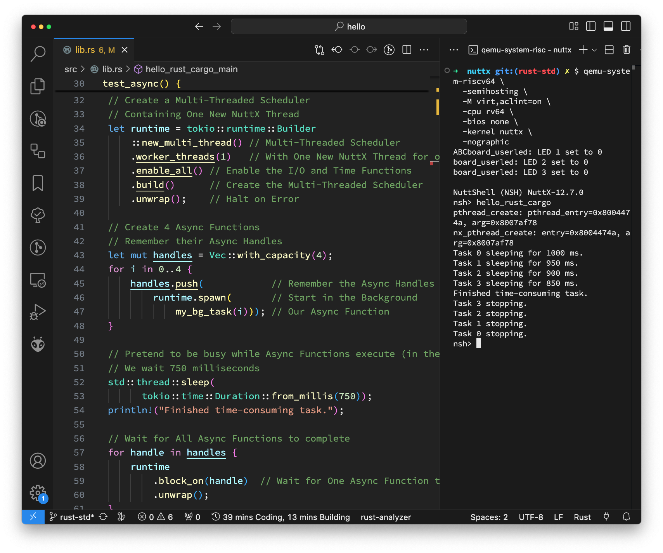This screenshot has height=553, width=663.
Task: Expand the new terminal launch profile dropdown
Action: (594, 50)
